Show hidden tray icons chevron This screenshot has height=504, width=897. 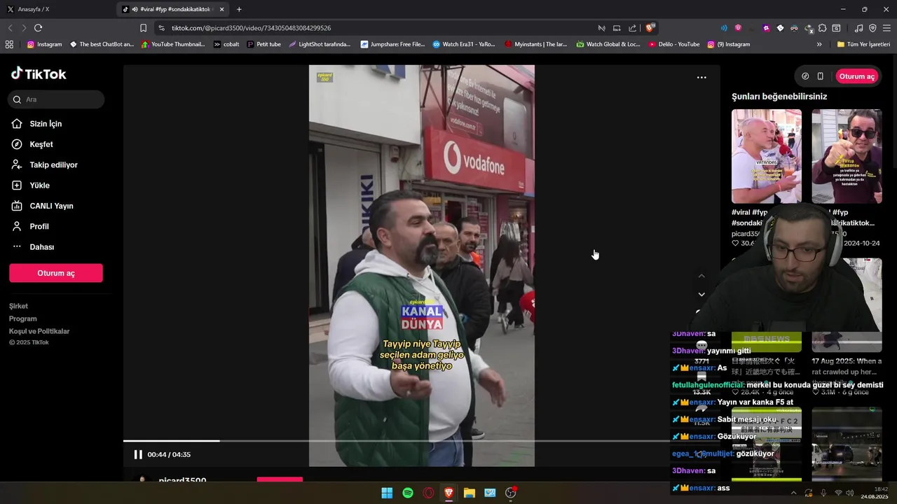793,493
